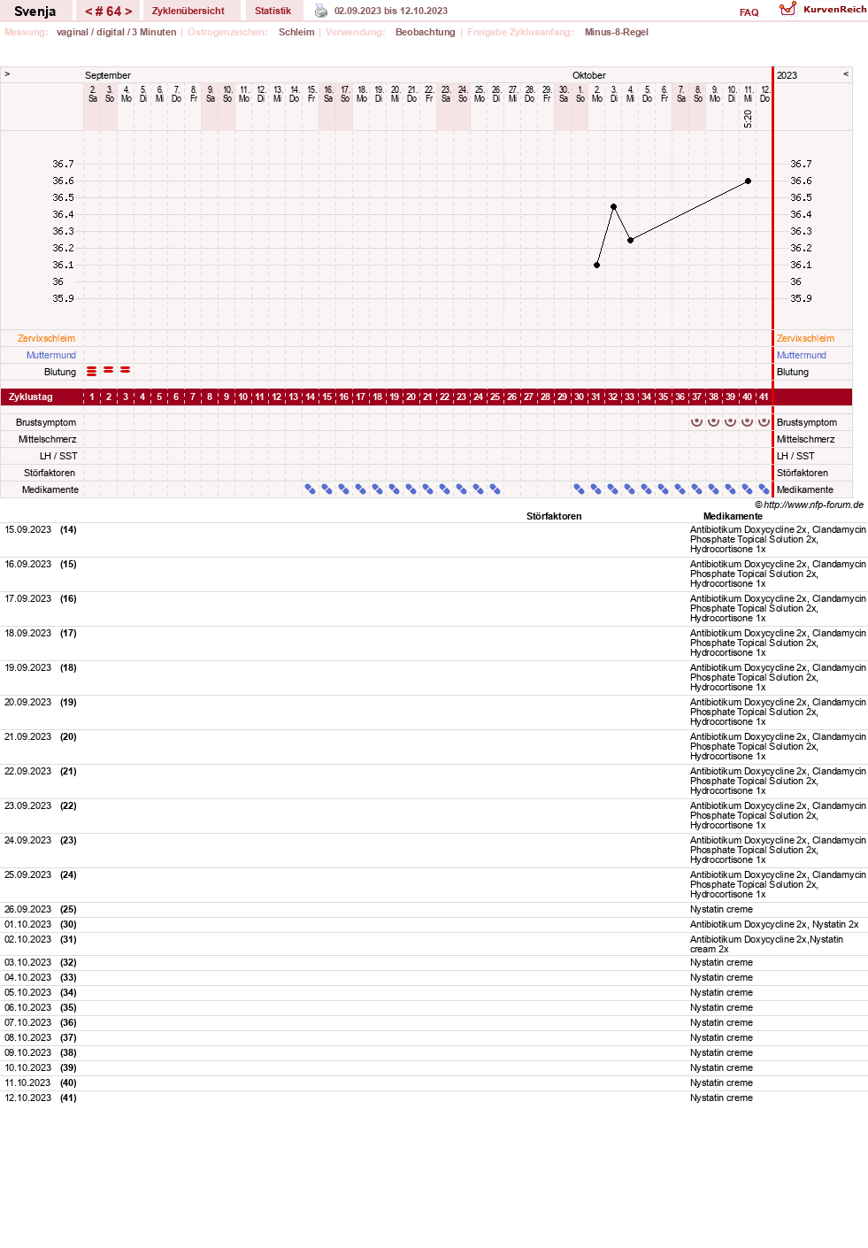Collapse chart with top-right arrow
The image size is (868, 1248).
pyautogui.click(x=846, y=73)
